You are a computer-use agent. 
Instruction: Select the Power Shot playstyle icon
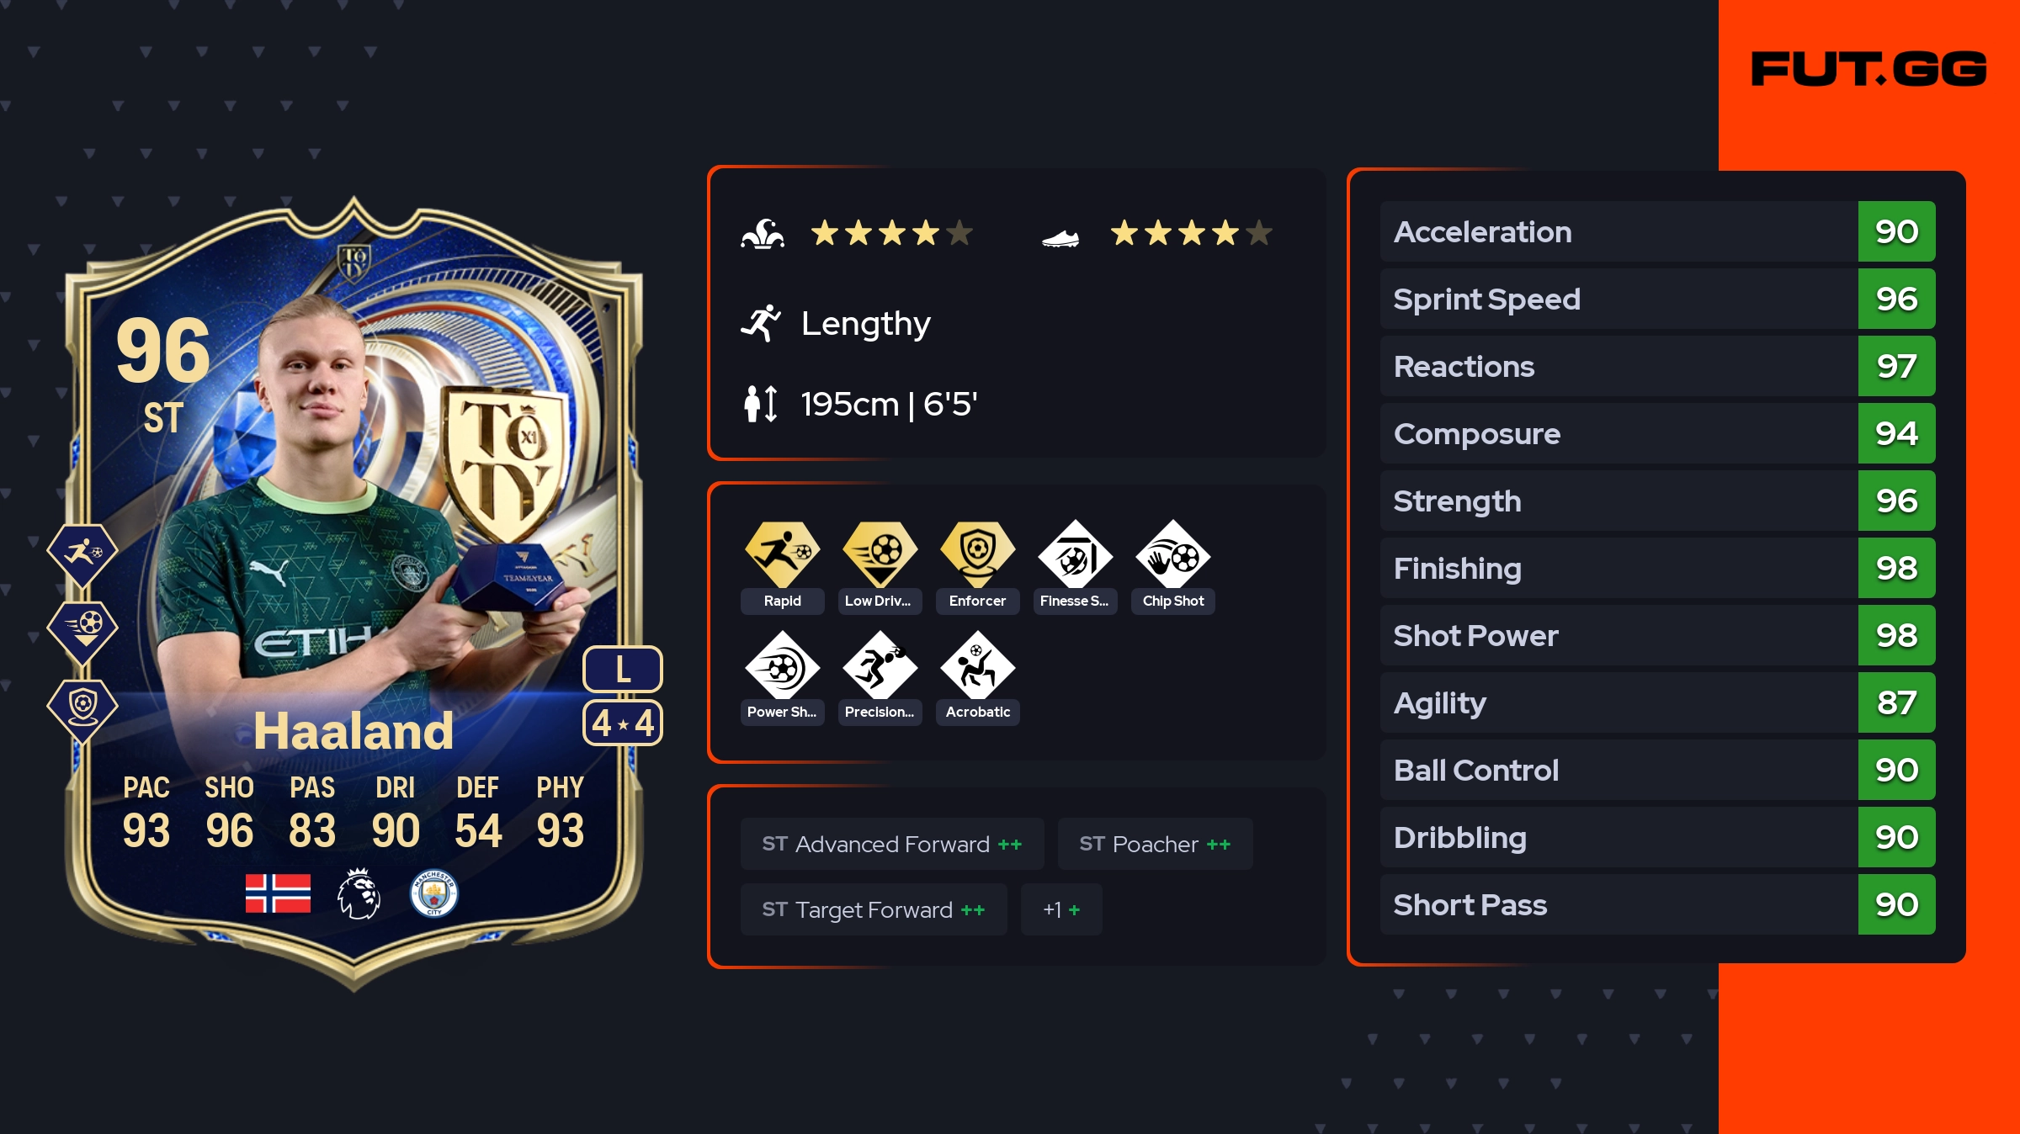(x=782, y=665)
